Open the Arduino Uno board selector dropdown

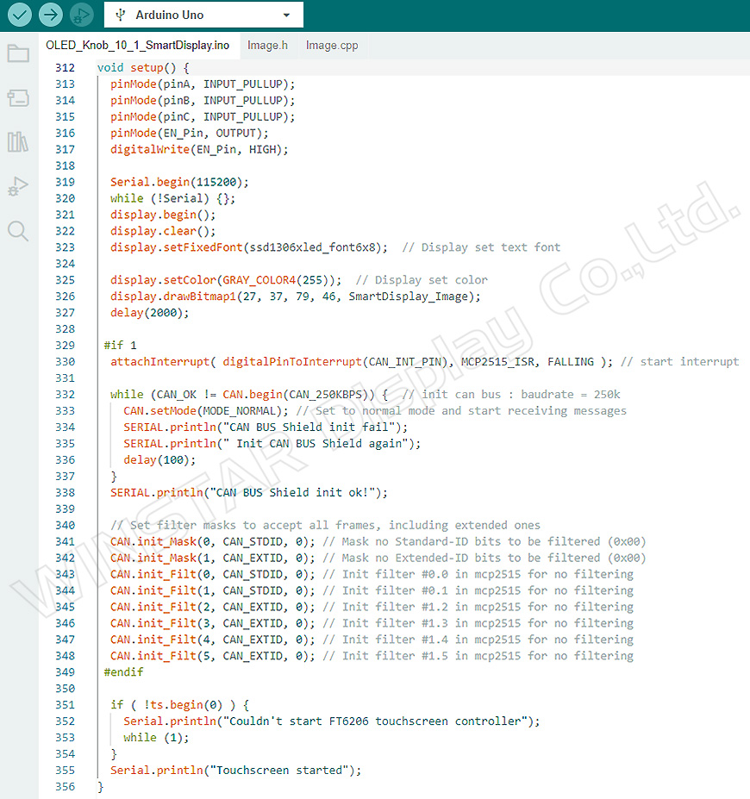coord(203,15)
